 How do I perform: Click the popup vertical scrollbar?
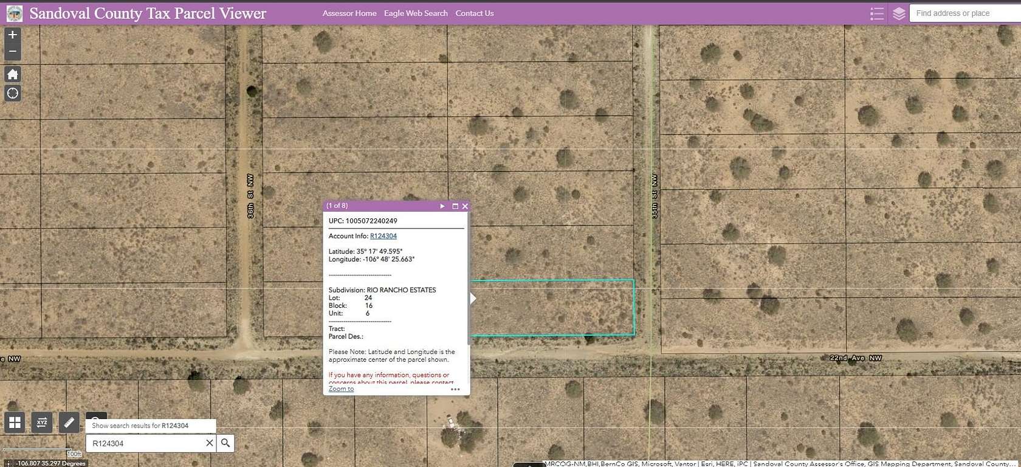click(x=469, y=280)
